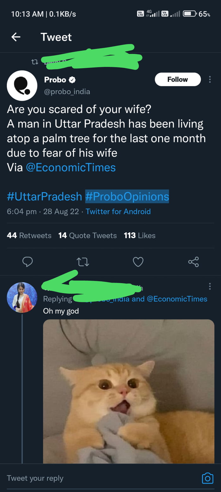
Task: View the 44 Retweets list
Action: 29,236
